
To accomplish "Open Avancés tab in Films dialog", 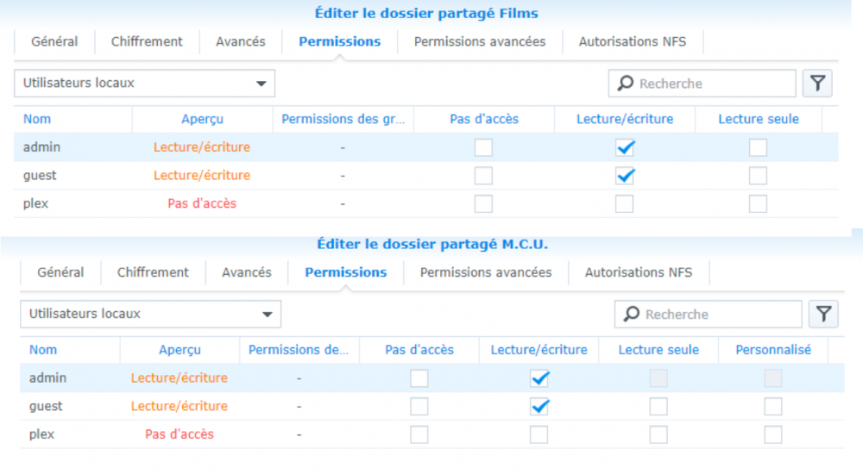I will click(x=240, y=41).
